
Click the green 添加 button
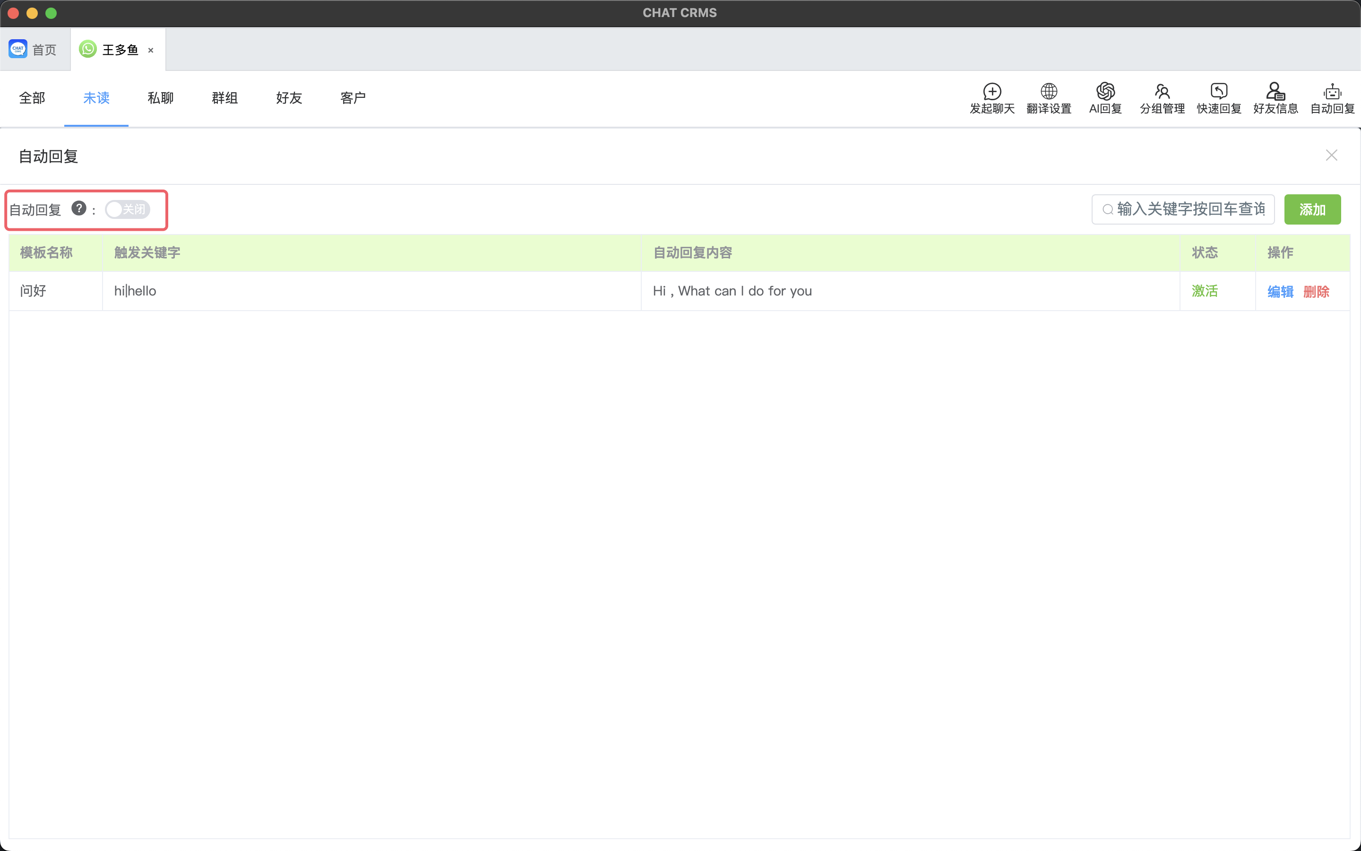(x=1312, y=209)
